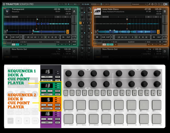Toggle headphone cue for channel B
Image resolution: width=170 pixels, height=133 pixels.
coord(89,37)
